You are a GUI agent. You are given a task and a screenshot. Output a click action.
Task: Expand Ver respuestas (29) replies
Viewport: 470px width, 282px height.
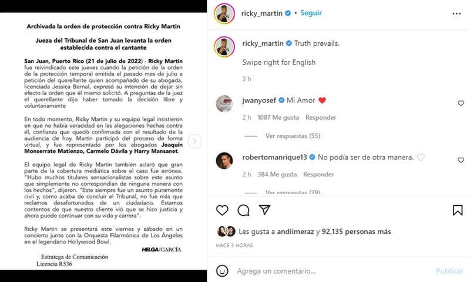[x=293, y=192]
